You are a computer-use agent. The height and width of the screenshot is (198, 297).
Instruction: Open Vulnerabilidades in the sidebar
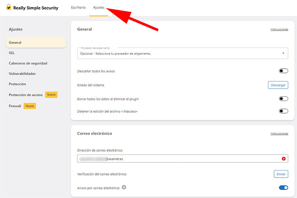[x=22, y=74]
